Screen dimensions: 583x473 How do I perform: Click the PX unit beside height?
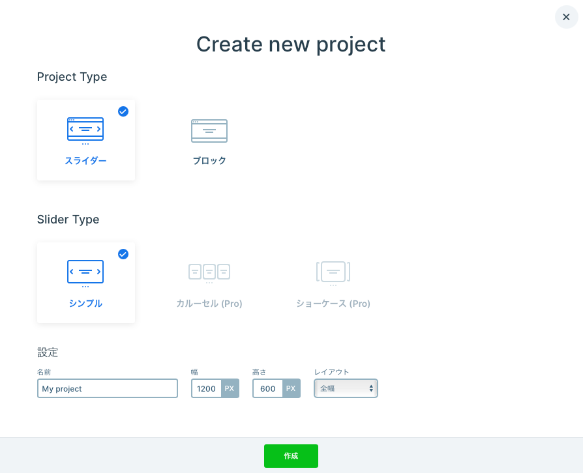point(291,388)
